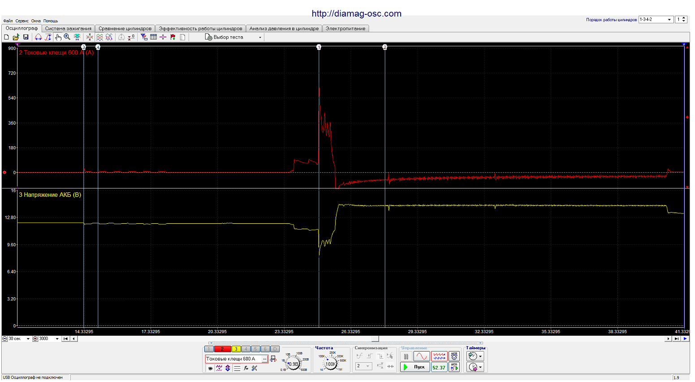The height and width of the screenshot is (382, 695).
Task: Switch to Электропитание tab
Action: point(345,28)
